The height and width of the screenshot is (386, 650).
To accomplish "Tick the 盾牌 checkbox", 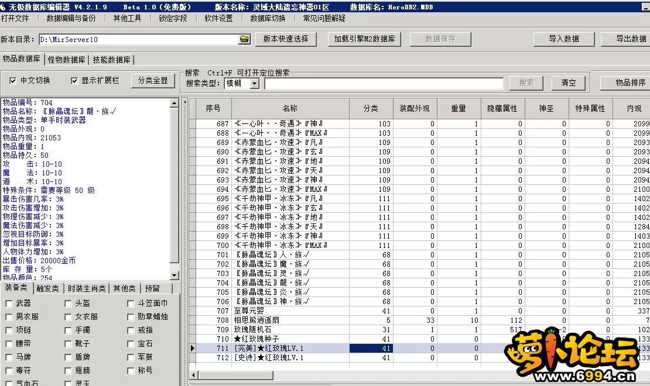I will click(68, 357).
